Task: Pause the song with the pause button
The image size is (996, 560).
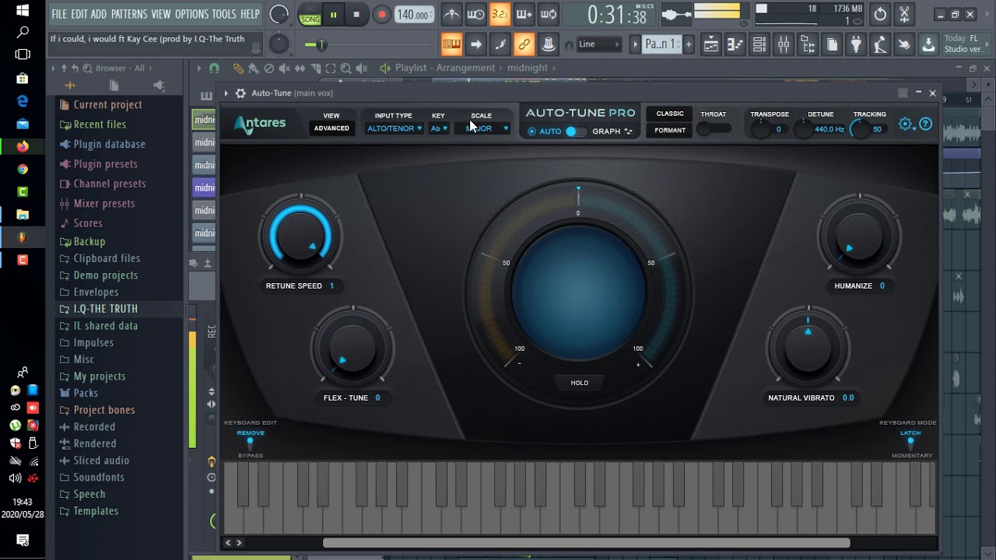Action: 333,14
